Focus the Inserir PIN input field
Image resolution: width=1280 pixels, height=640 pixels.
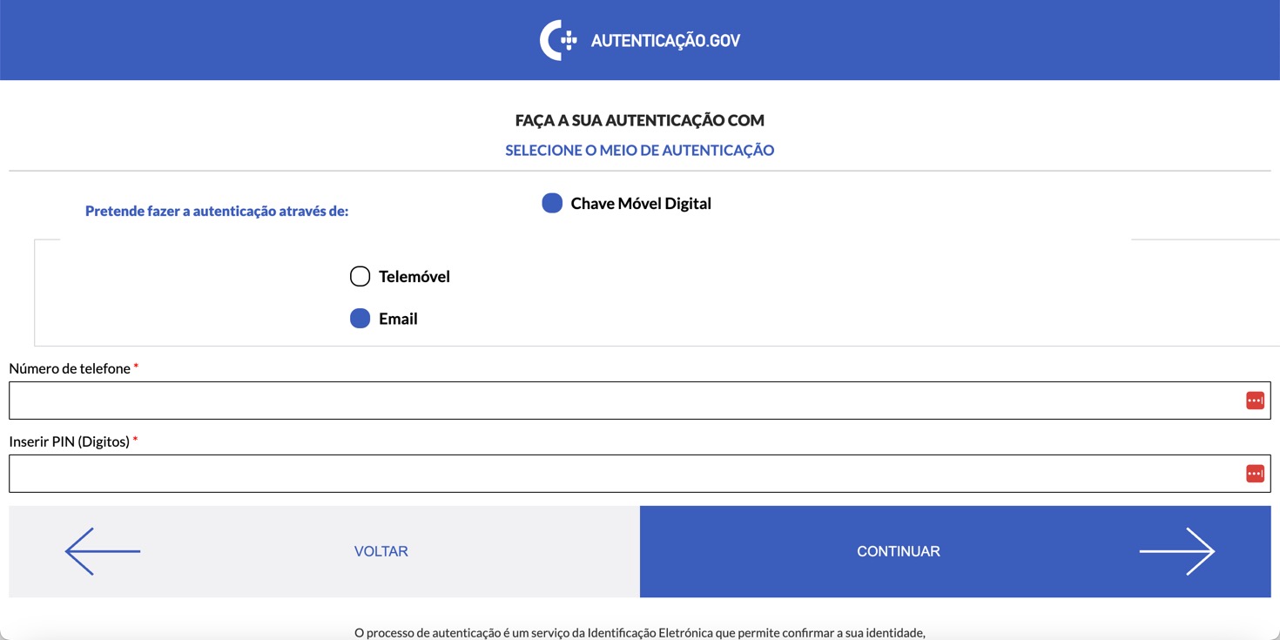click(x=623, y=474)
